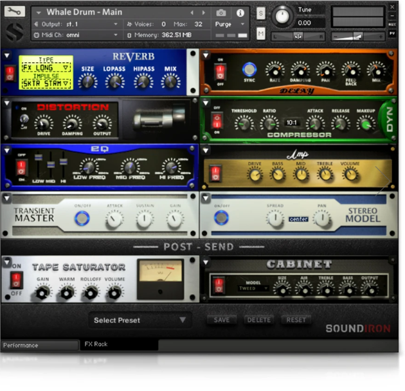Click the Tape Saturator WARM knob
The width and height of the screenshot is (405, 391).
(x=67, y=293)
